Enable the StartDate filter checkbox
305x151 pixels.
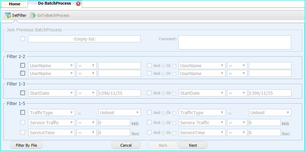pos(22,93)
